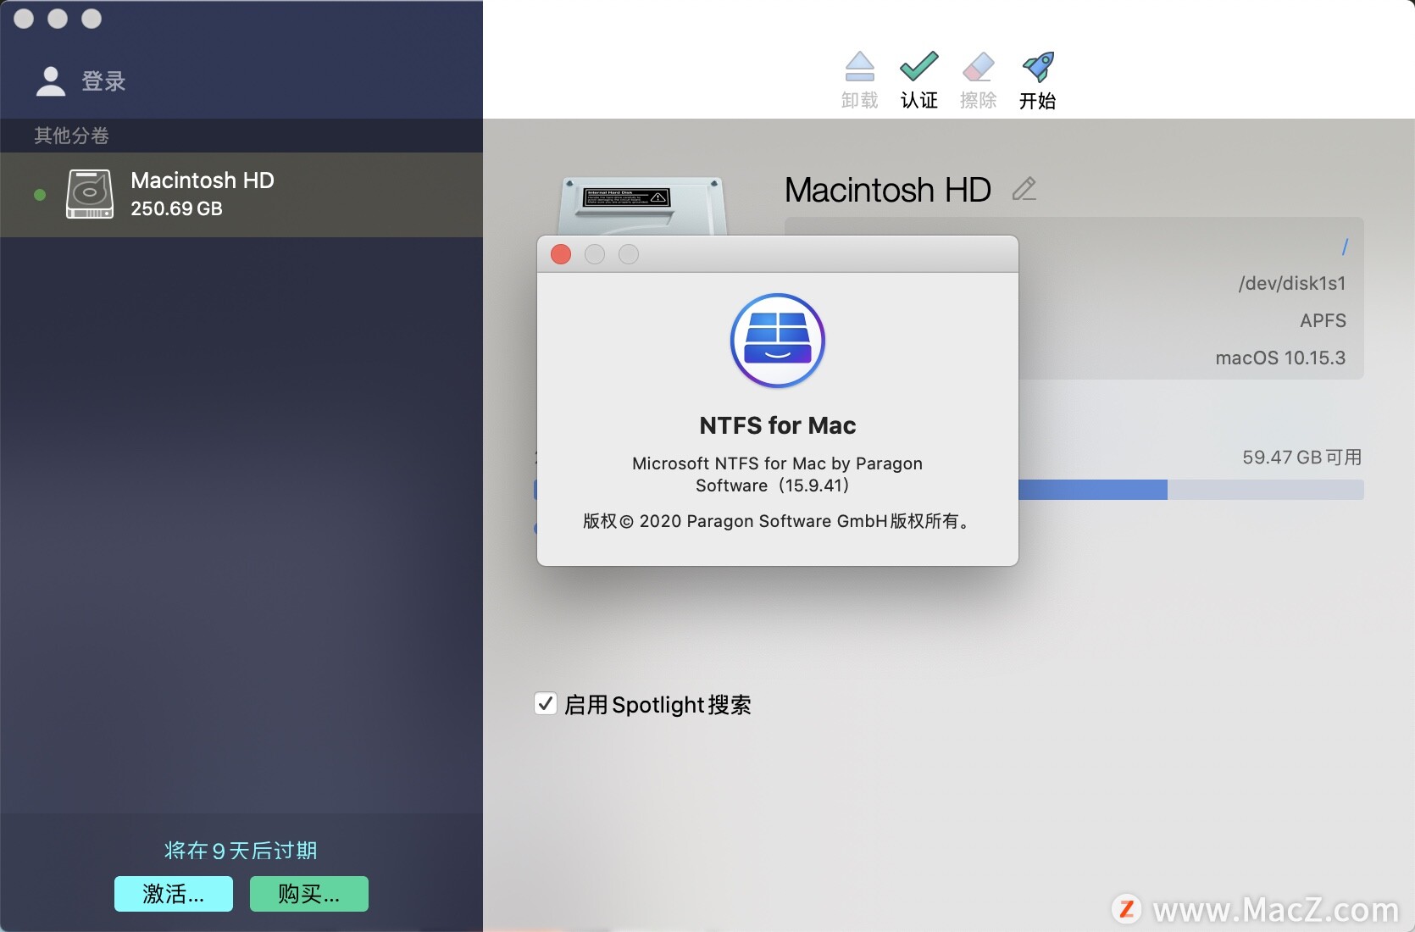Toggle the 启用 Spotlight 搜索 checkbox
The width and height of the screenshot is (1415, 932).
(546, 703)
